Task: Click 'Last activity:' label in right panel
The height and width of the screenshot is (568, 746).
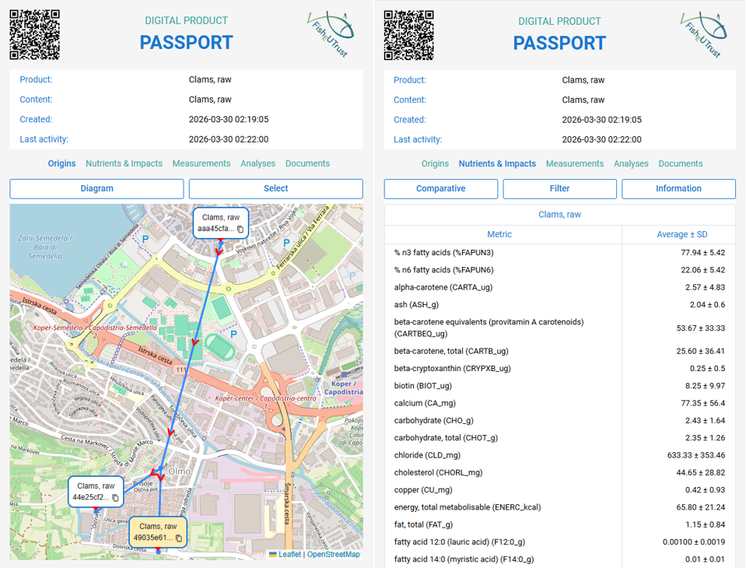Action: click(x=418, y=139)
